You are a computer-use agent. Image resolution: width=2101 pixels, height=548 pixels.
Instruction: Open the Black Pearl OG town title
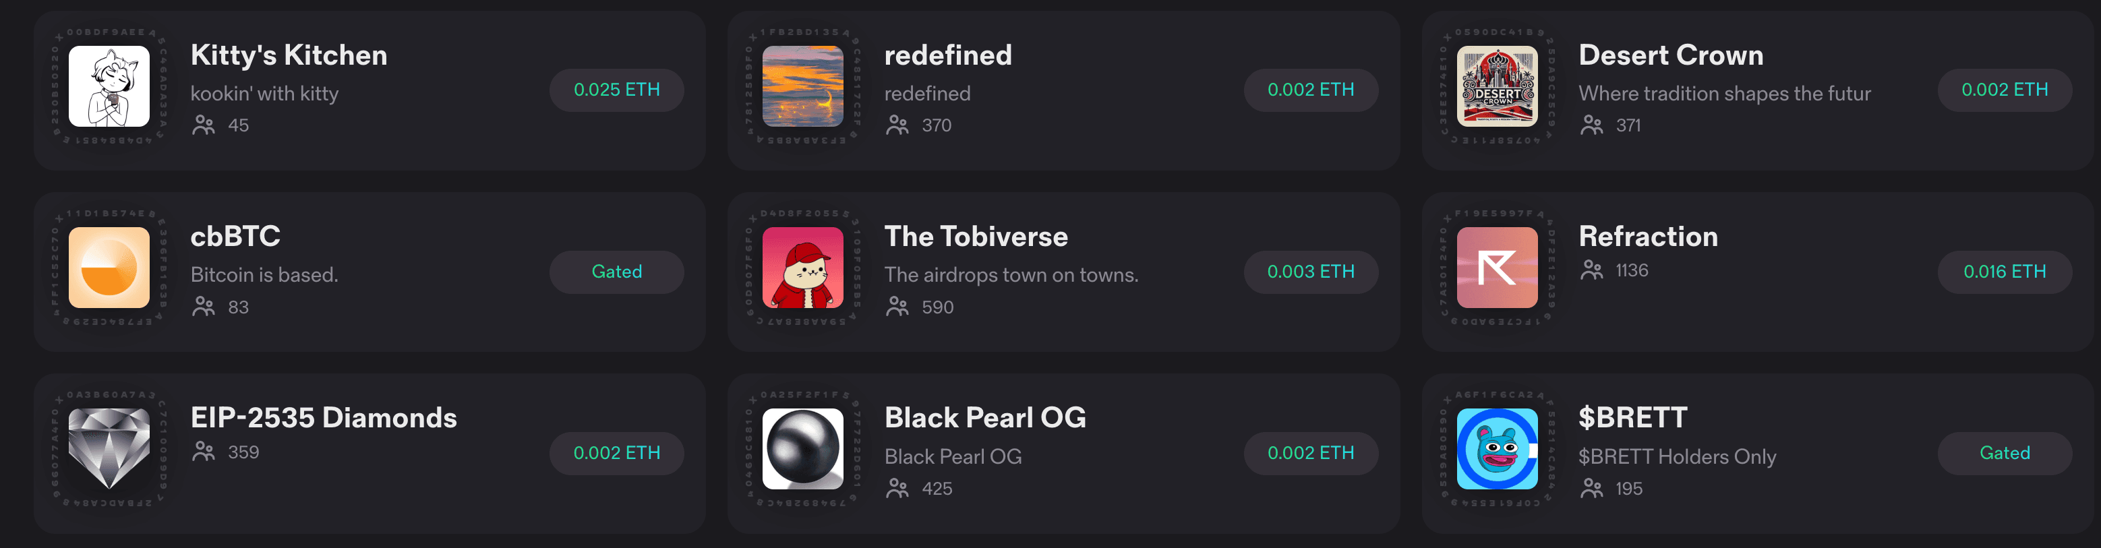[985, 417]
